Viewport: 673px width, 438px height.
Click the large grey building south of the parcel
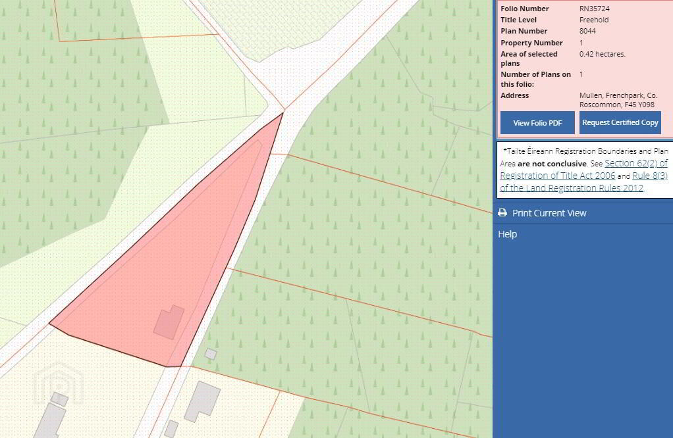(202, 400)
